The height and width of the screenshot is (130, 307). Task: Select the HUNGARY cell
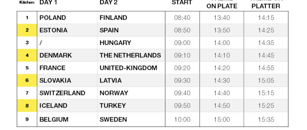click(115, 43)
